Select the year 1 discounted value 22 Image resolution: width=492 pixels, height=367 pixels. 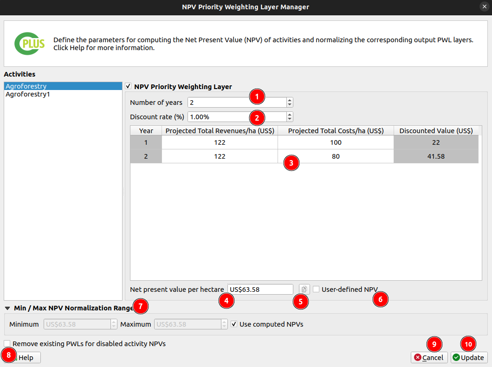click(436, 142)
